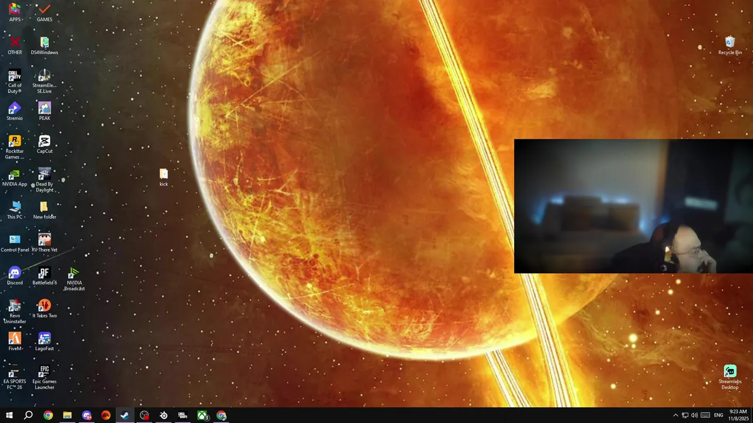The width and height of the screenshot is (753, 423).
Task: Launch DS4Windows from the desktop
Action: tap(45, 46)
